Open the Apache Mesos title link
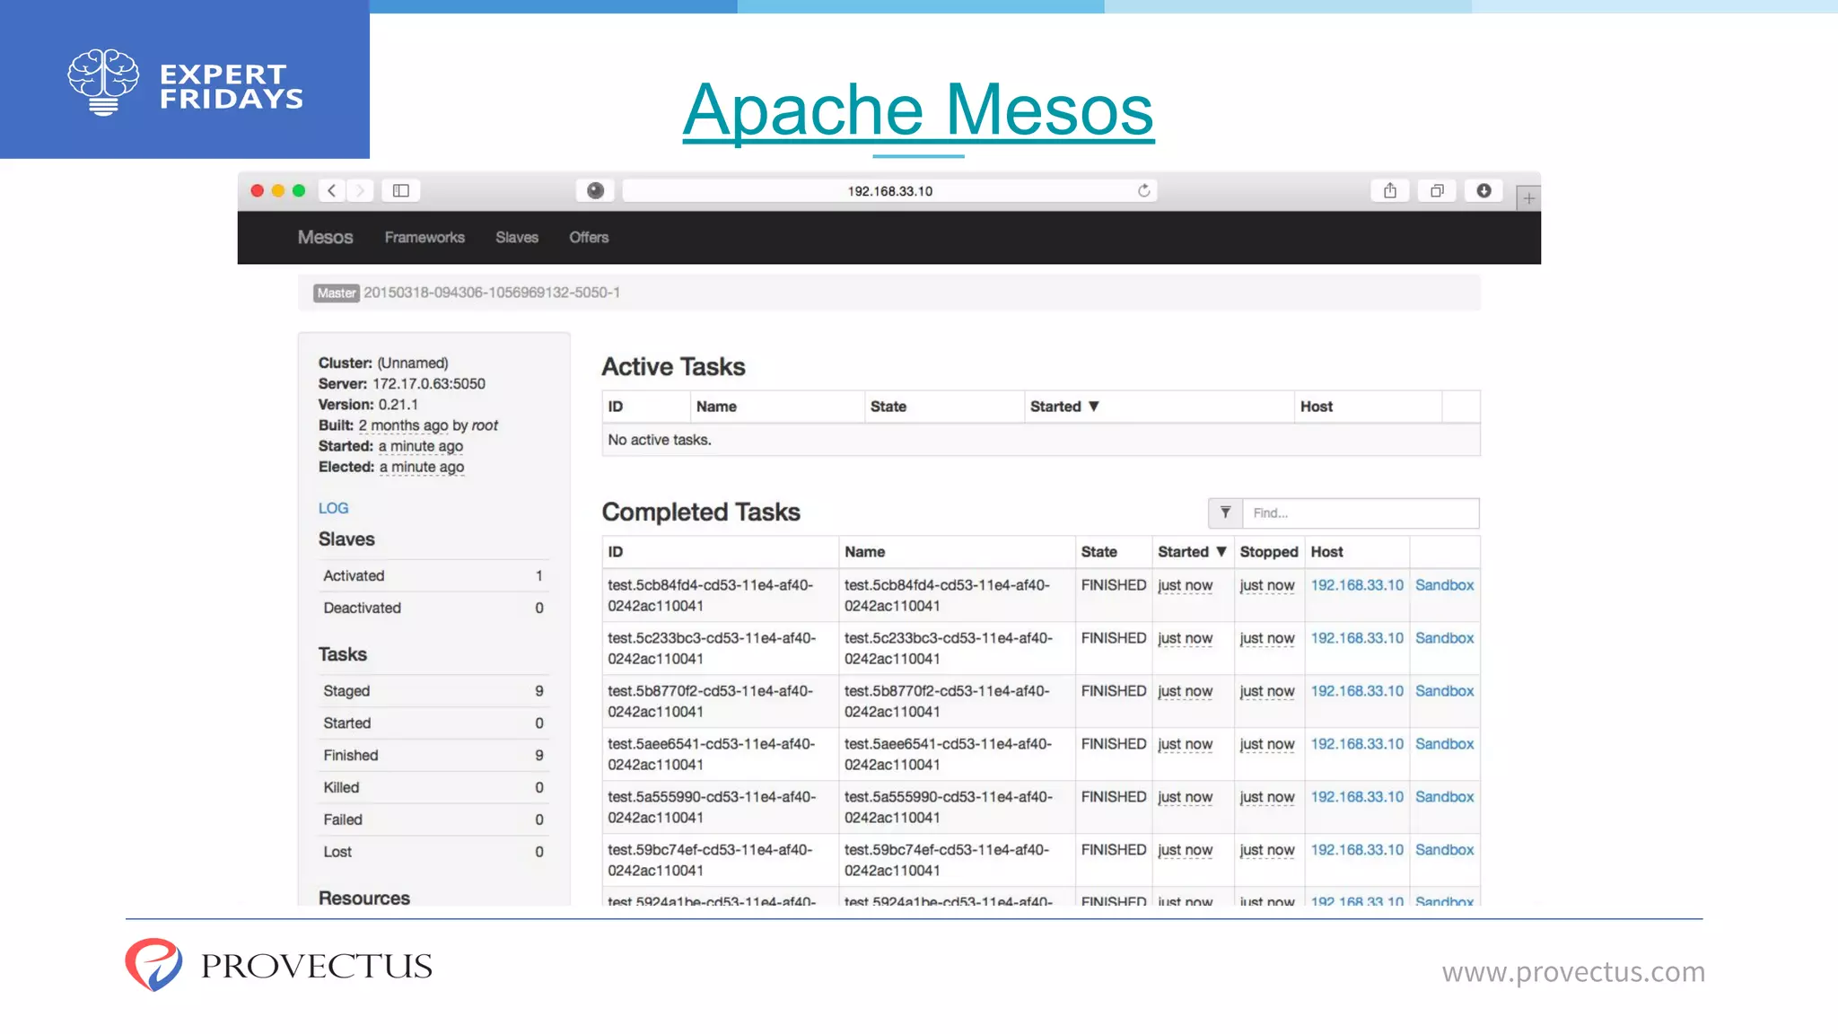Screen dimensions: 1838x1034 pos(918,110)
